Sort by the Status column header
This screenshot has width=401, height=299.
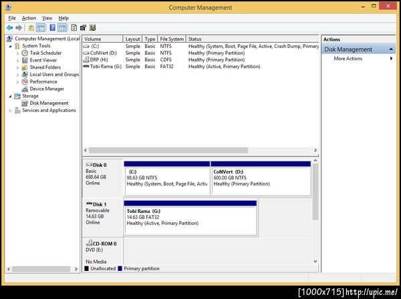tap(253, 39)
